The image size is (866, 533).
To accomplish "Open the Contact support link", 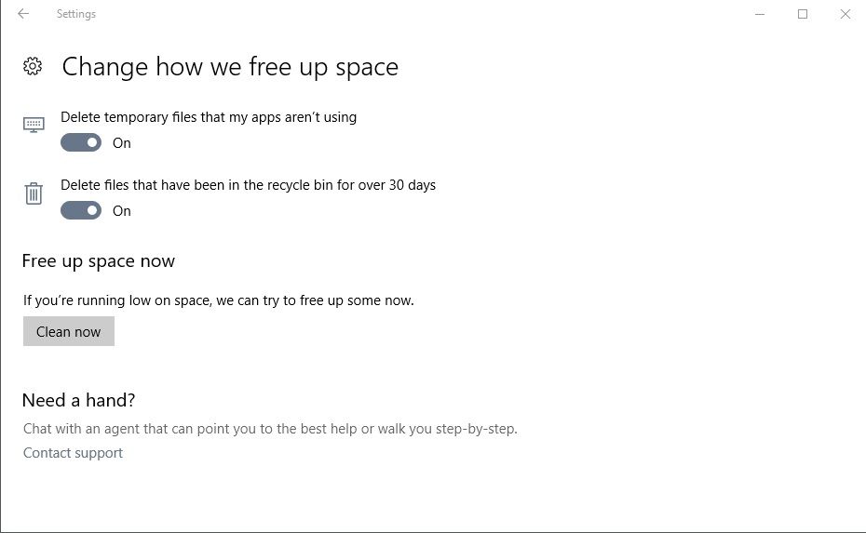I will coord(73,453).
